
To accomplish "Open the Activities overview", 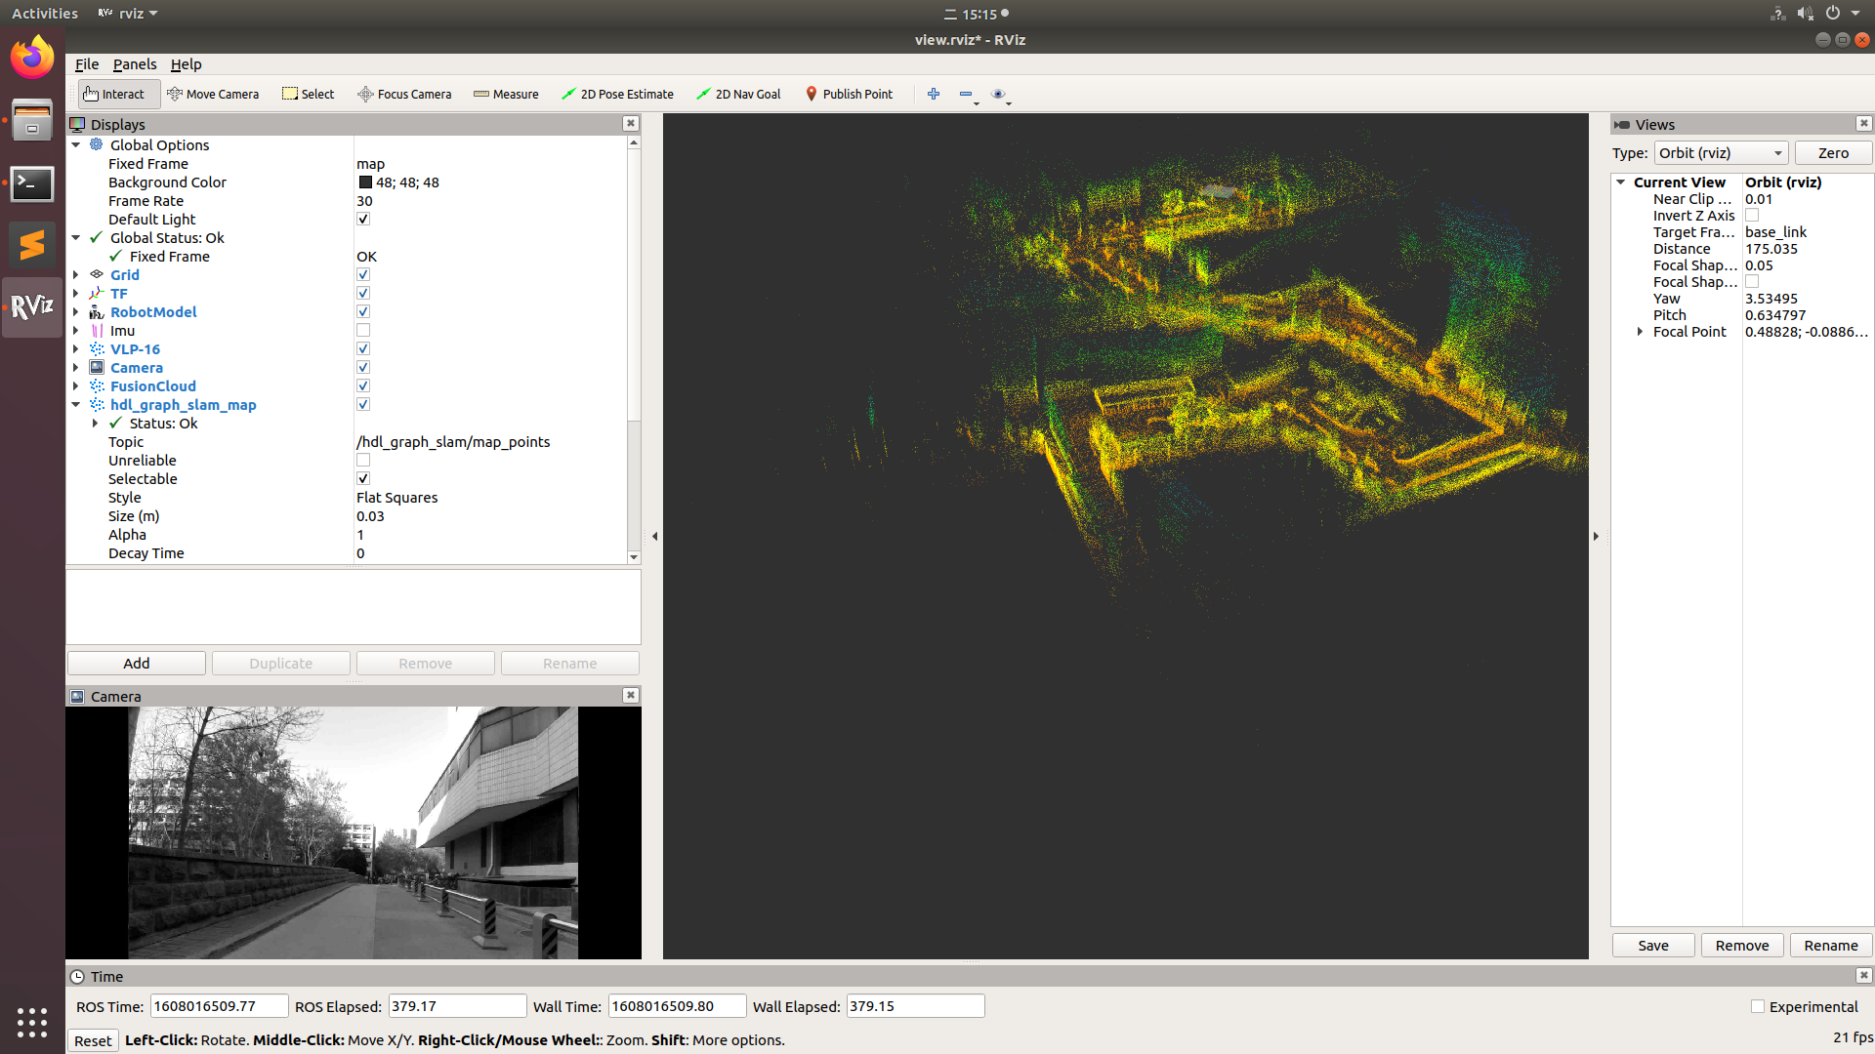I will tap(45, 14).
